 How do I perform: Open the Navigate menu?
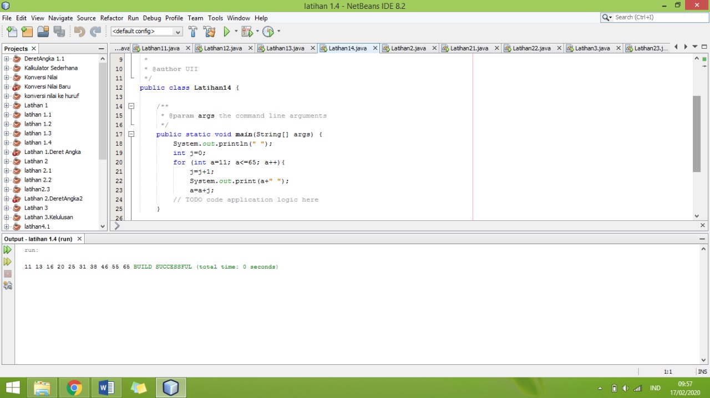point(60,18)
